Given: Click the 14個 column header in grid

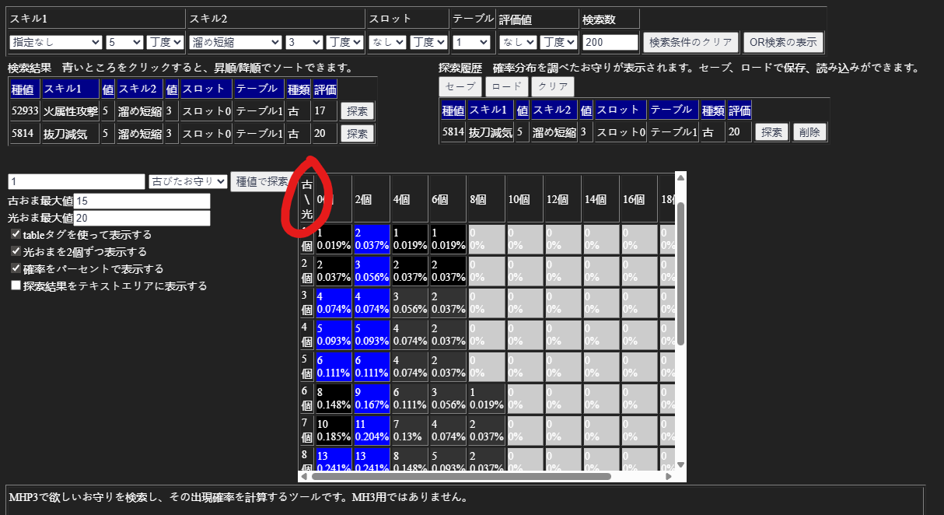Looking at the screenshot, I should [600, 199].
